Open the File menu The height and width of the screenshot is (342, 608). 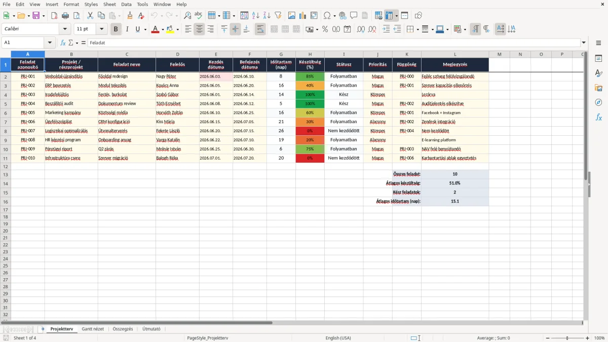click(7, 4)
